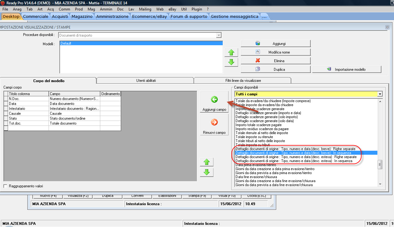The image size is (394, 227).
Task: Click the down arrow of the Campi disponibili scrollbar
Action: (x=380, y=184)
